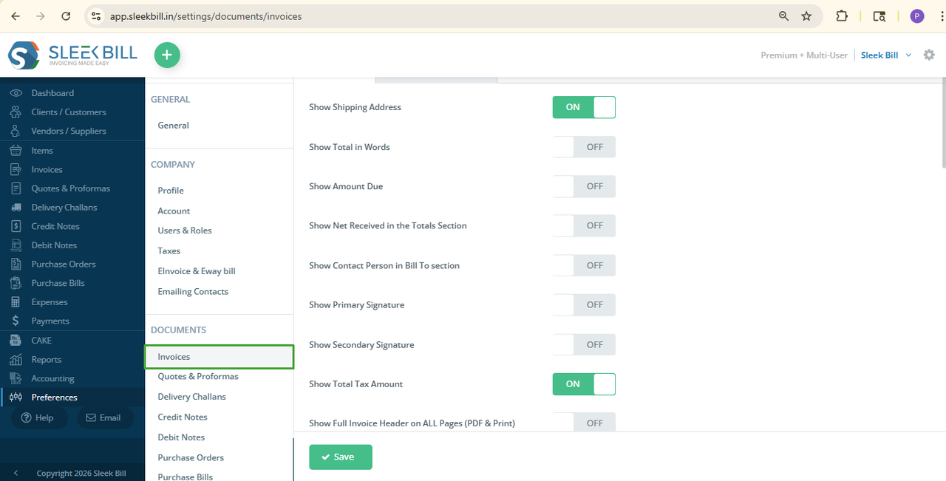Open Delivery Challans document settings
This screenshot has width=946, height=481.
click(x=192, y=397)
